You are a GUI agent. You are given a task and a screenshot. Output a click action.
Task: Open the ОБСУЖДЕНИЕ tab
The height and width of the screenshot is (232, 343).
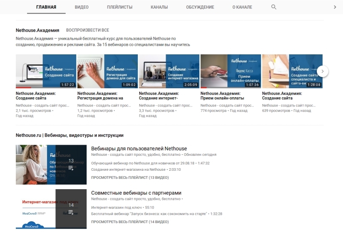[x=200, y=7]
